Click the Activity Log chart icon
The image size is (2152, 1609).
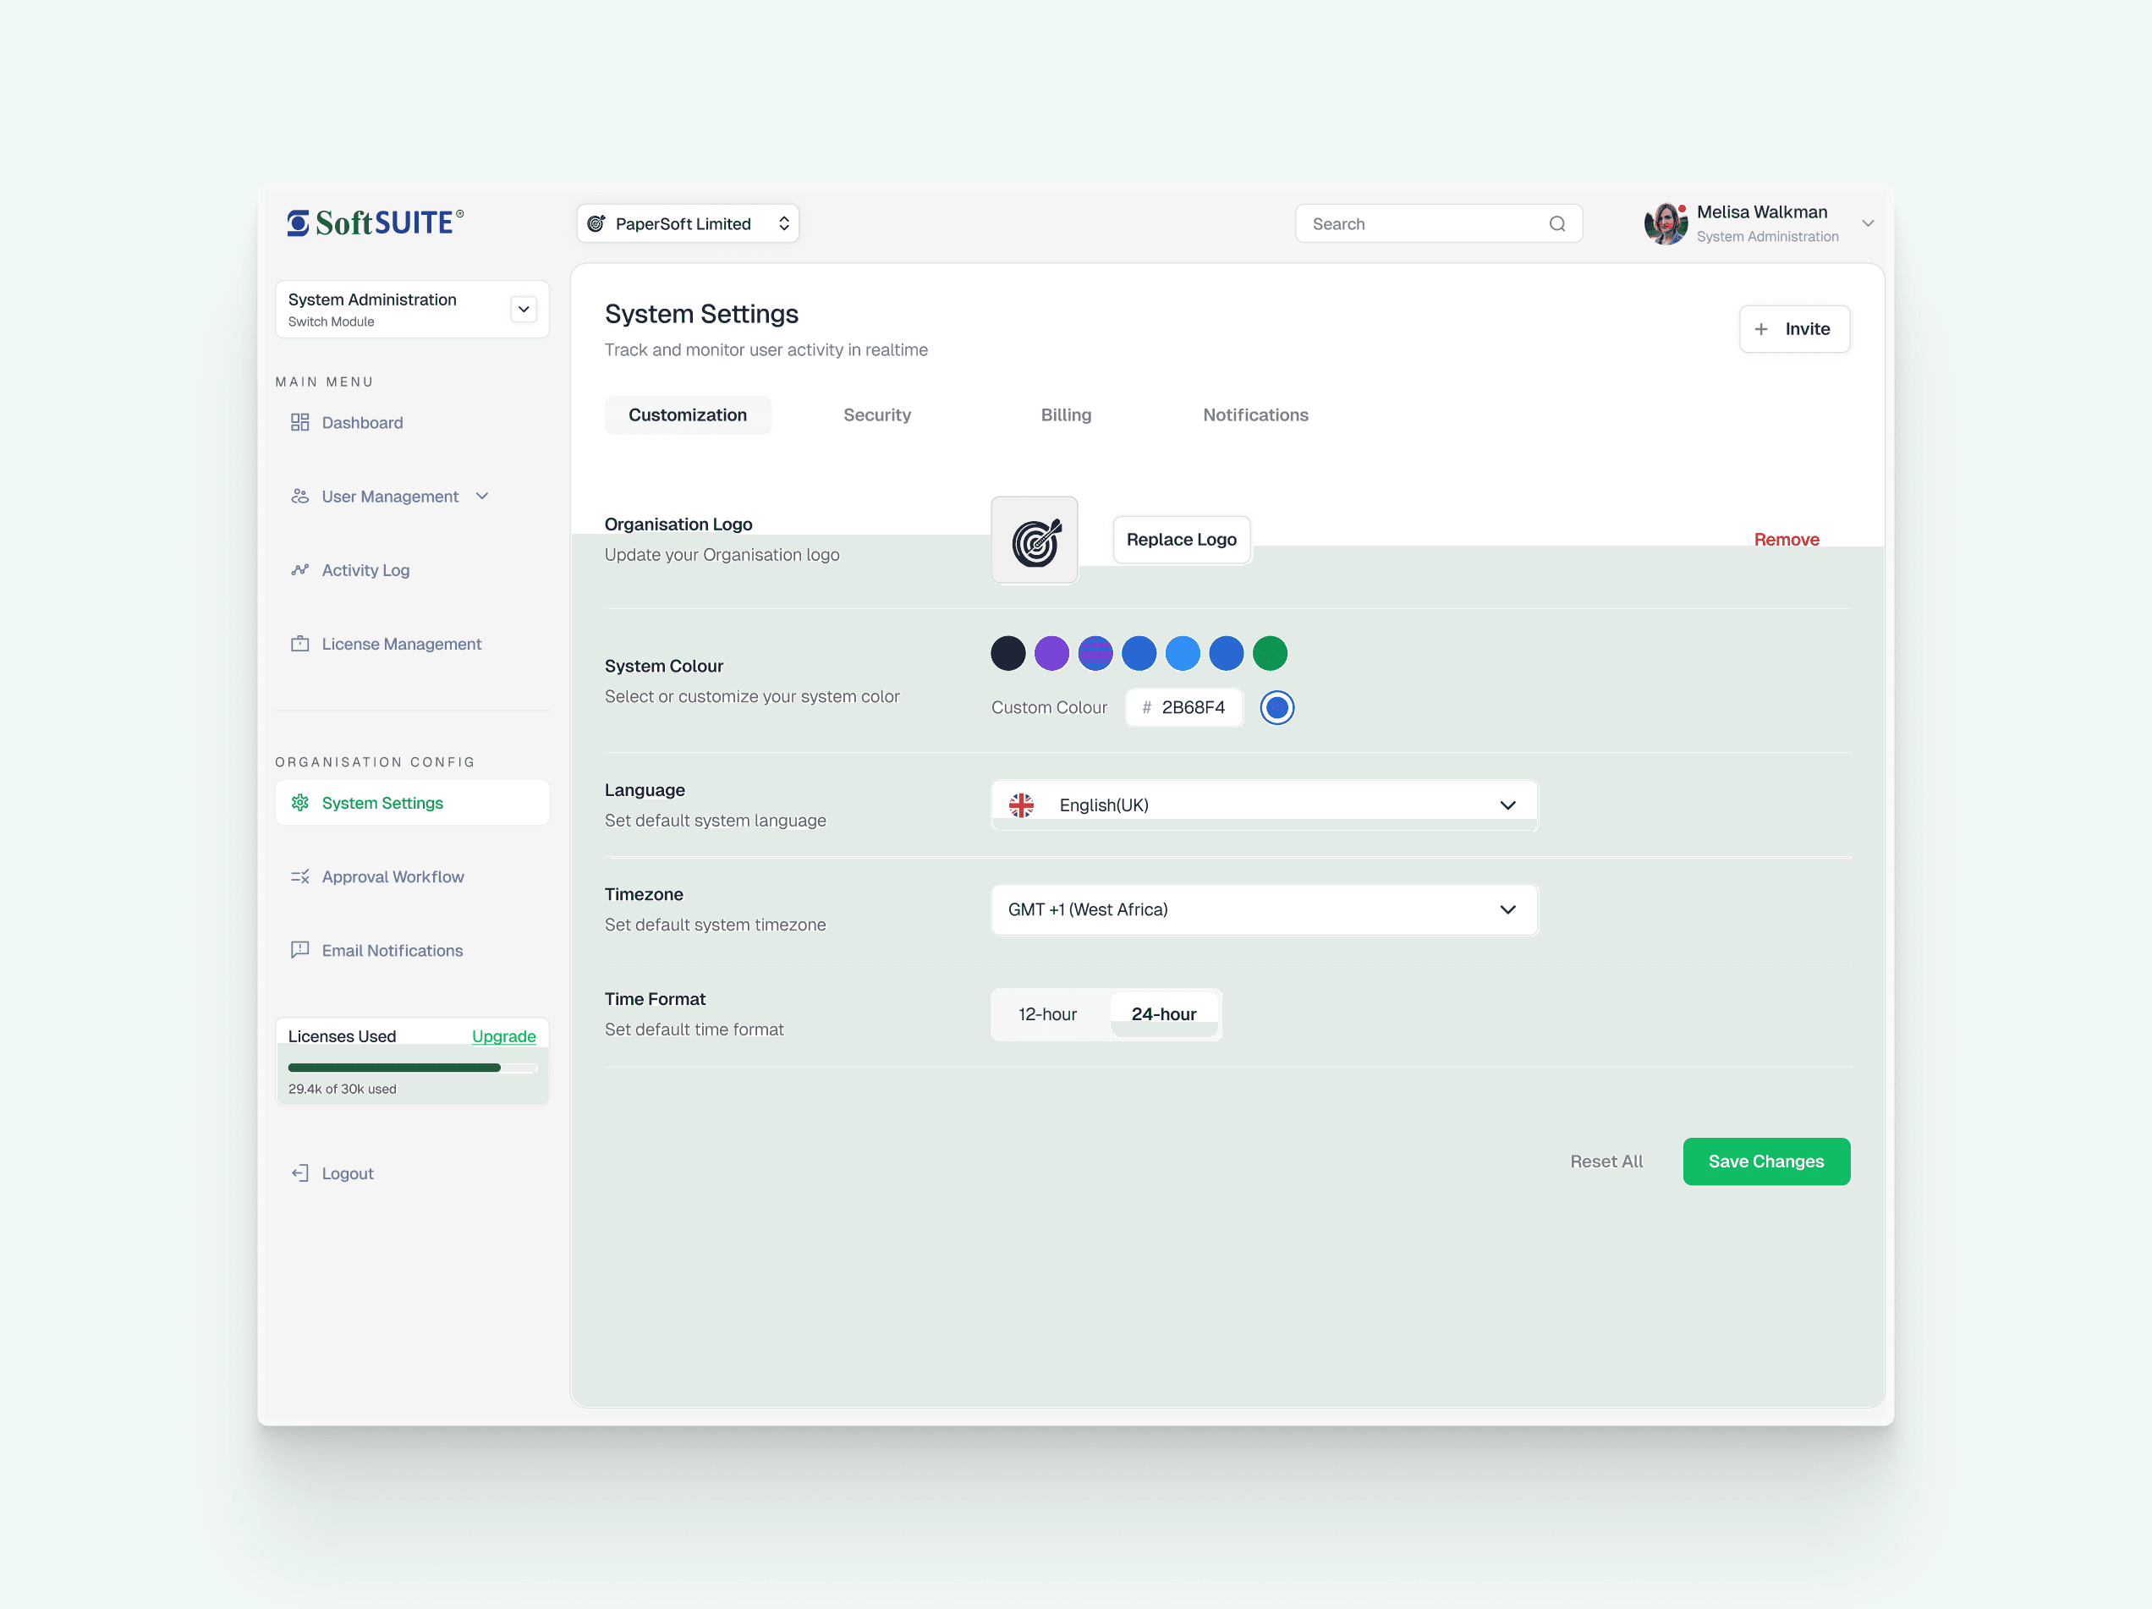point(299,570)
